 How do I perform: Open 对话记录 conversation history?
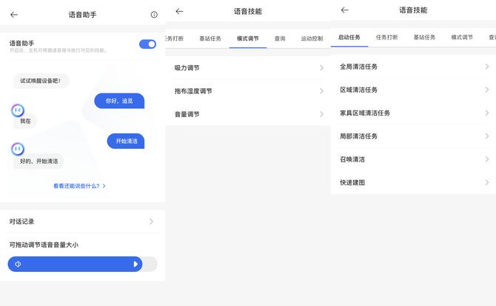pyautogui.click(x=82, y=222)
